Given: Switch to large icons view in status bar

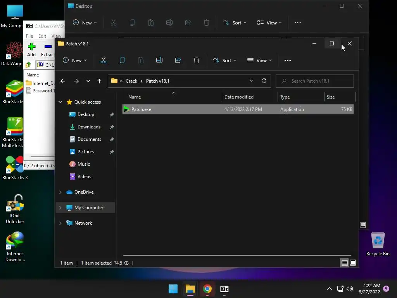Looking at the screenshot, I should (353, 263).
